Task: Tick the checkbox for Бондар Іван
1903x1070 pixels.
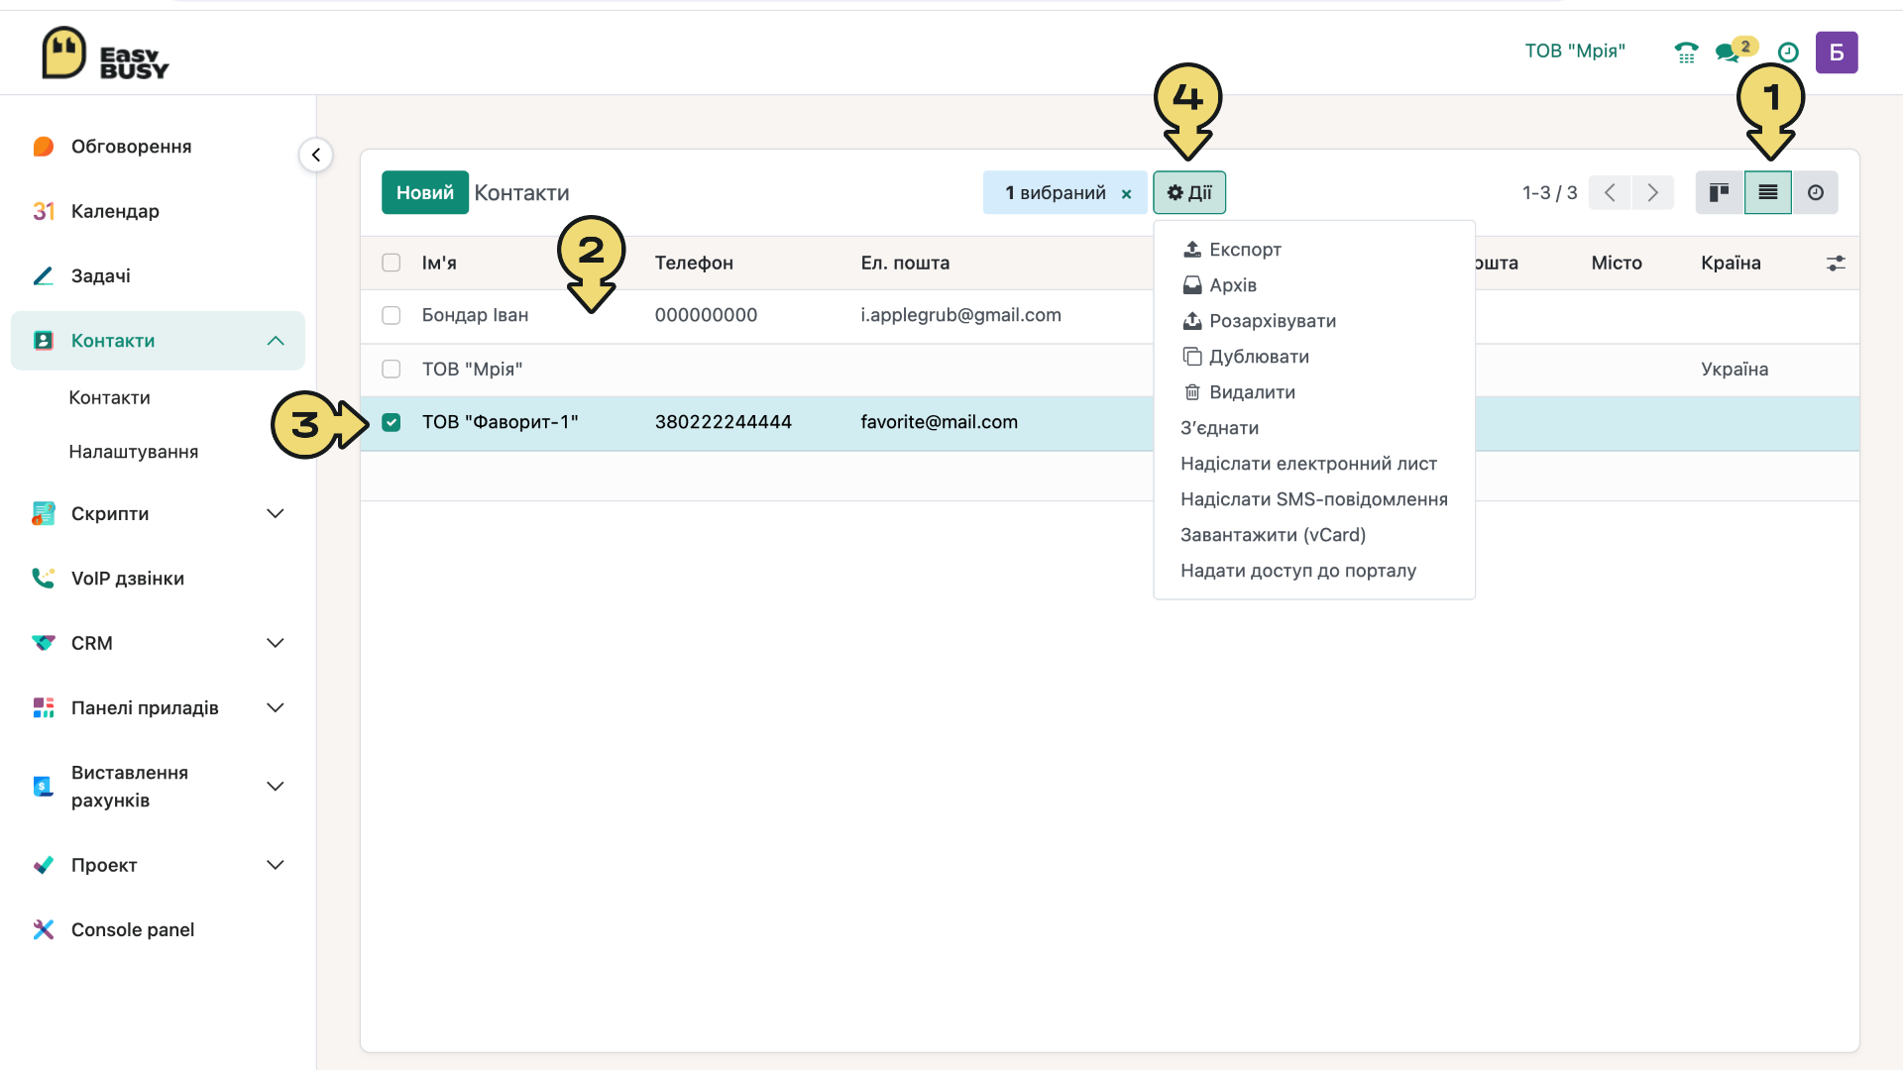Action: click(x=392, y=315)
